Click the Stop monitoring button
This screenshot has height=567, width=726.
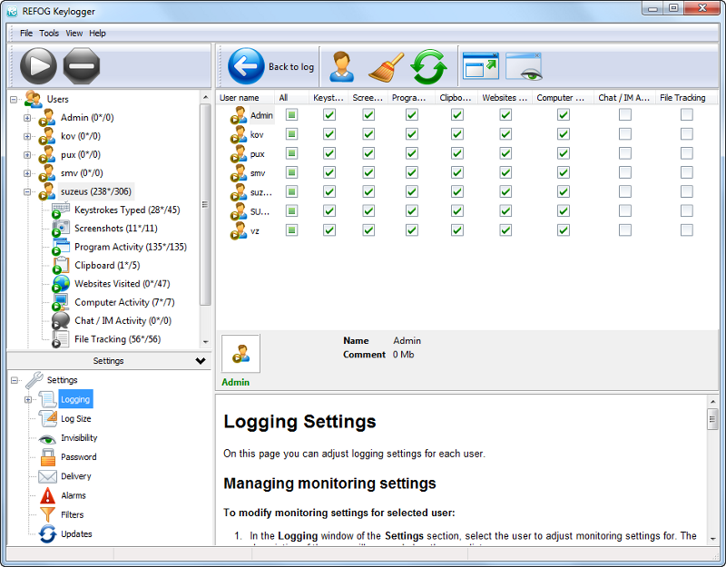pyautogui.click(x=82, y=66)
